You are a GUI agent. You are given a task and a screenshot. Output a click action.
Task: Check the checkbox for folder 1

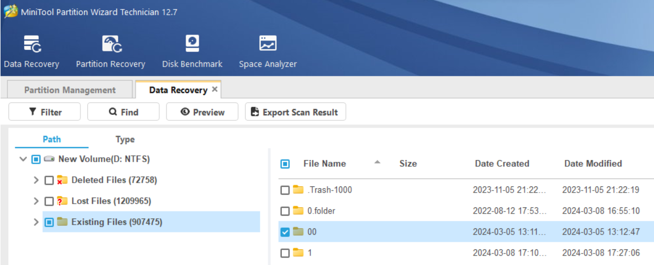tap(285, 253)
